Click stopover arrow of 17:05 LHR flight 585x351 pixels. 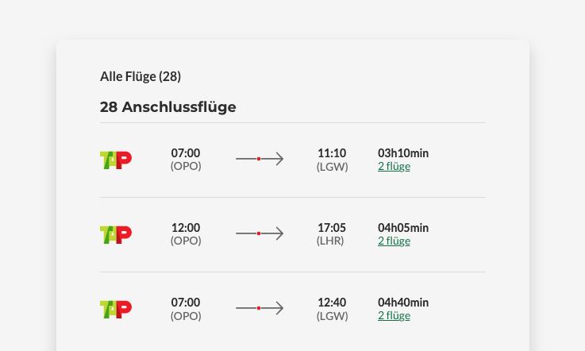260,233
